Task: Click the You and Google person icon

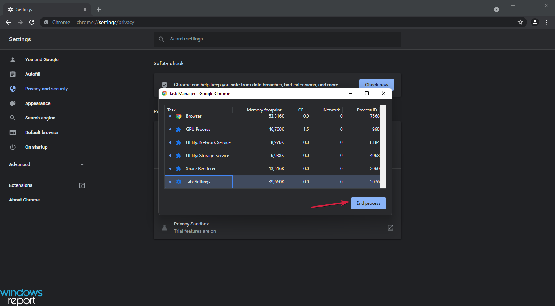Action: (13, 59)
